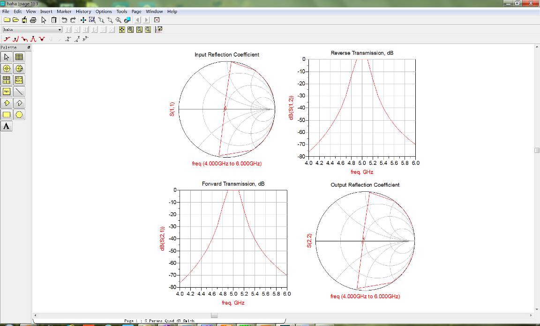Select the Forward Transmission, dB title
The image size is (540, 326).
233,184
